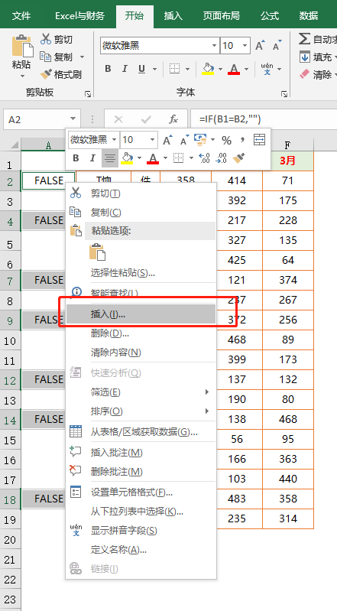The image size is (337, 611).
Task: Choose 从表格/区域获取数据(G)...
Action: pyautogui.click(x=141, y=432)
